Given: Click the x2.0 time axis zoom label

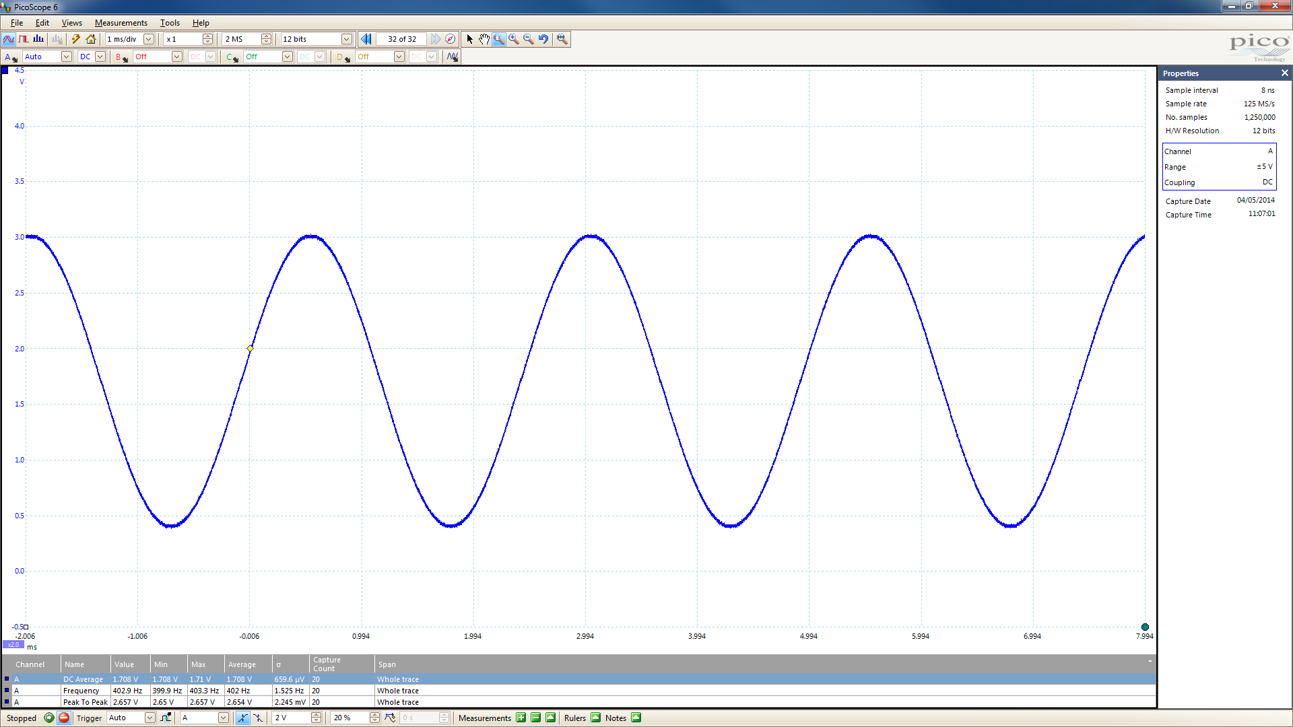Looking at the screenshot, I should click(13, 644).
